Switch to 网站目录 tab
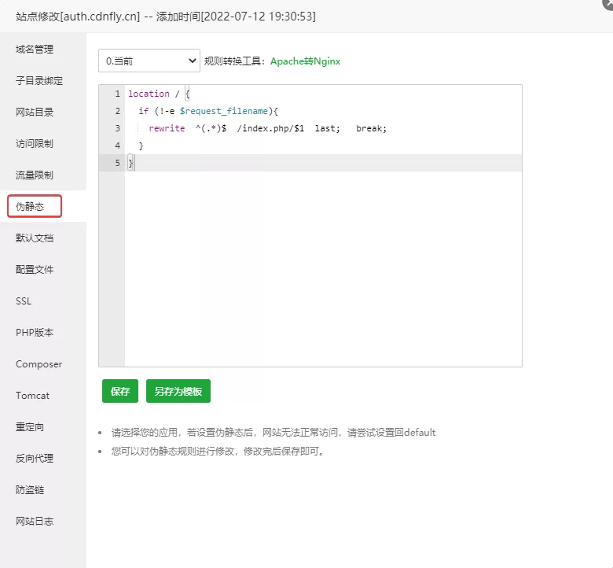This screenshot has height=568, width=613. pos(35,112)
